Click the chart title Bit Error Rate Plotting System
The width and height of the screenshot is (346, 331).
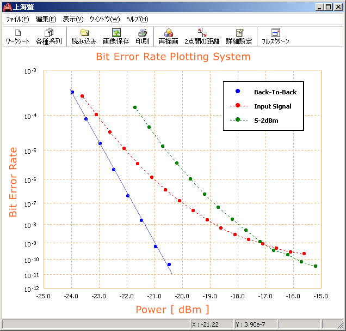[173, 57]
